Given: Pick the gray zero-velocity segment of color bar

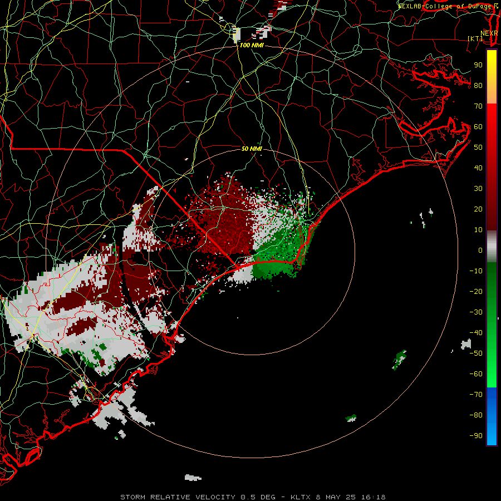Looking at the screenshot, I should (x=492, y=247).
